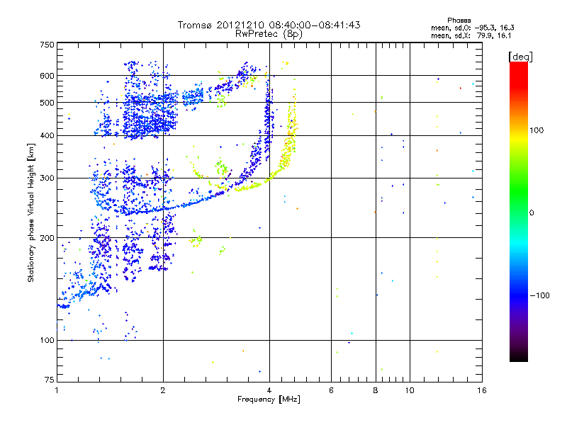The height and width of the screenshot is (425, 567).
Task: Click the 'Frequency [MHz]' axis title
Action: pos(269,399)
